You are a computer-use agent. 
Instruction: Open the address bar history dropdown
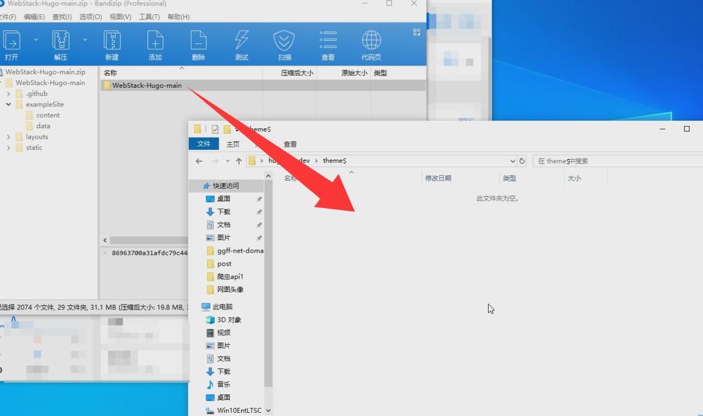(x=512, y=161)
